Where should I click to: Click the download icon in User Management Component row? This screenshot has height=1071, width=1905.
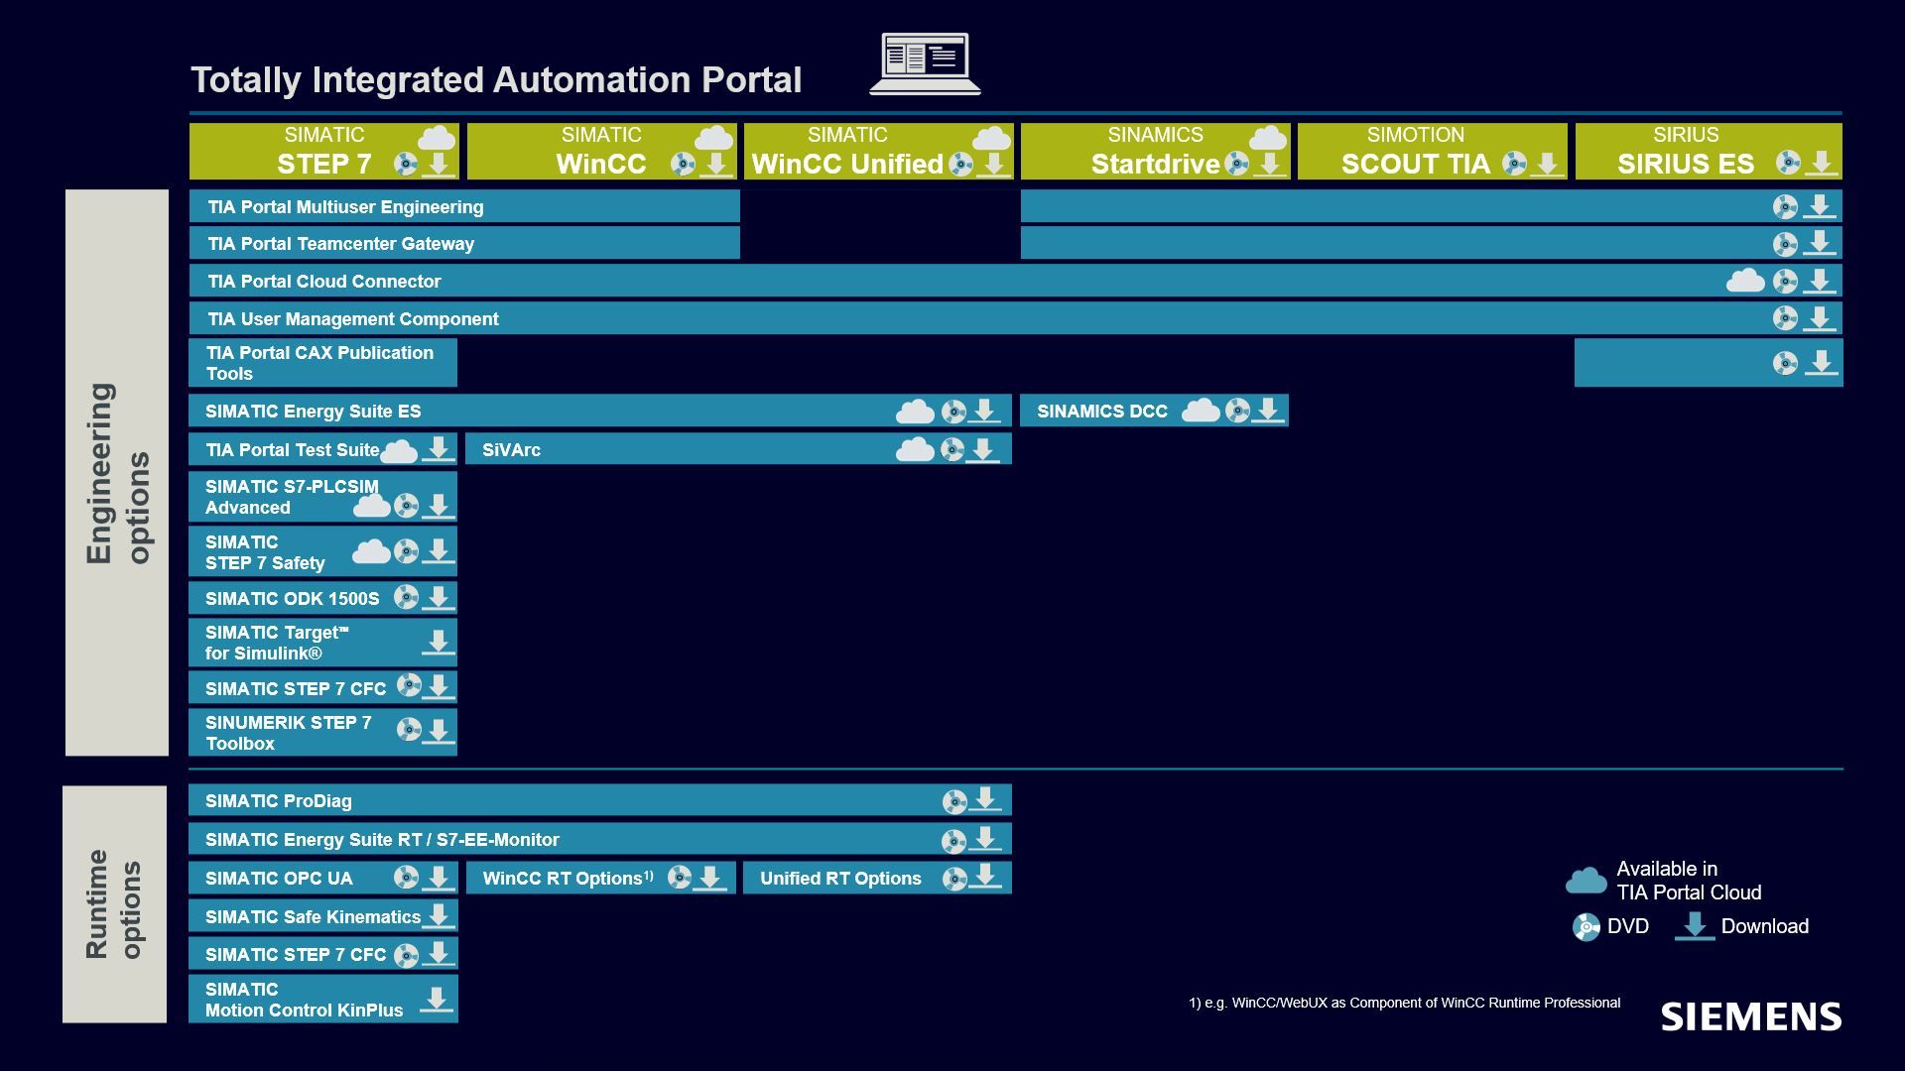click(1819, 318)
